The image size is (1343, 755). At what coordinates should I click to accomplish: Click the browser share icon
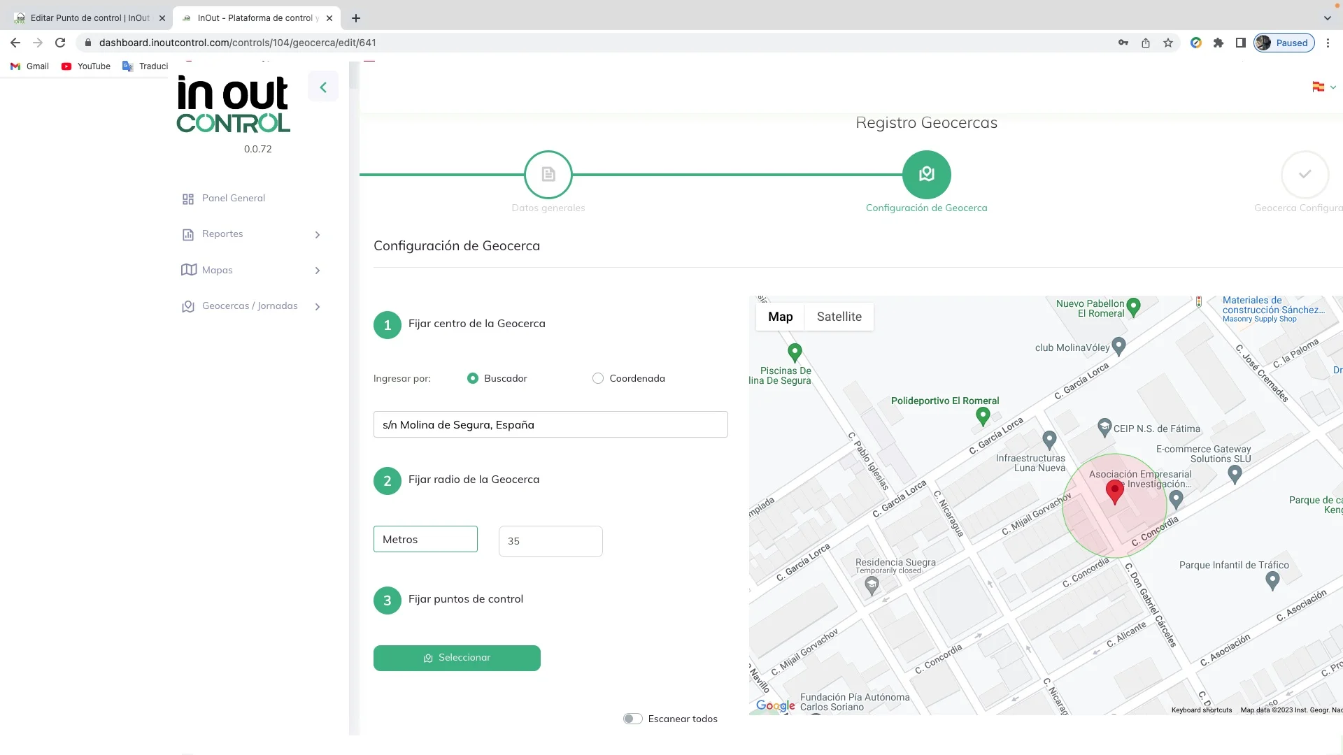point(1146,43)
